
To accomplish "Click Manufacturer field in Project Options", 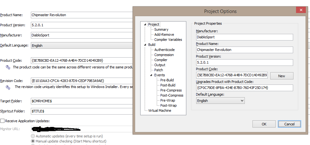I will [x=245, y=37].
